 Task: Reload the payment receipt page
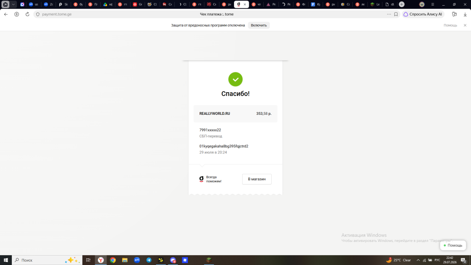pos(27,14)
